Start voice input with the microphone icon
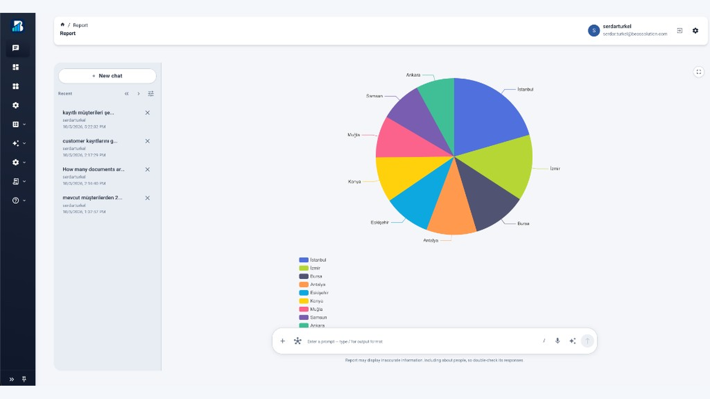This screenshot has height=399, width=710. click(557, 341)
